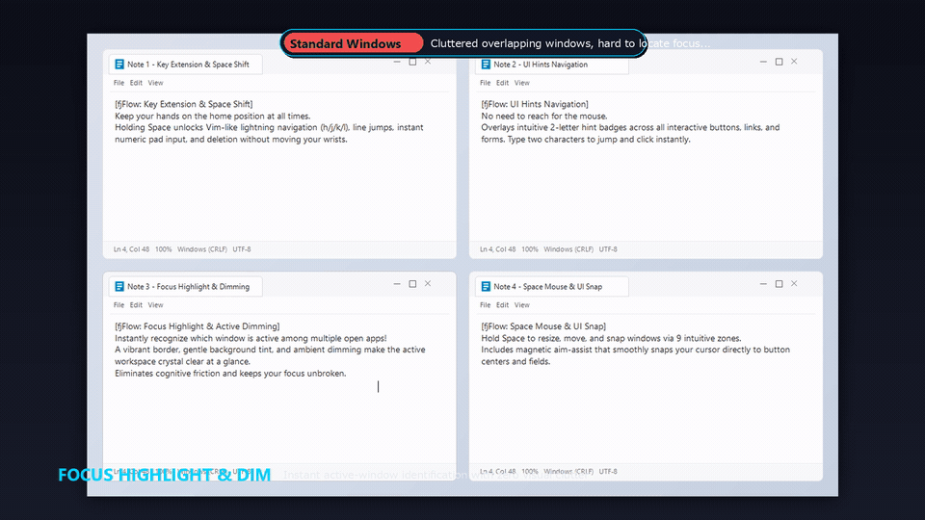This screenshot has width=925, height=520.
Task: Click the Note 3 notepad document icon
Action: point(119,287)
